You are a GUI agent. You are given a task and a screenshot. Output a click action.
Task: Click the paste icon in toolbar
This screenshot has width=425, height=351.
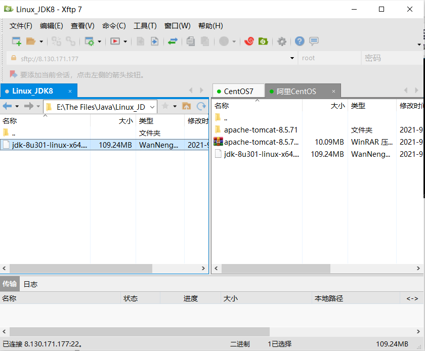[x=205, y=41]
